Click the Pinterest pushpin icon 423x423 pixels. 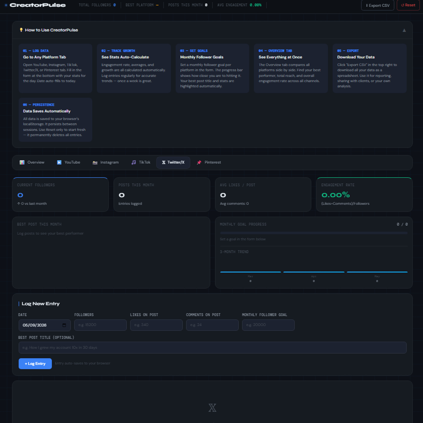(199, 162)
